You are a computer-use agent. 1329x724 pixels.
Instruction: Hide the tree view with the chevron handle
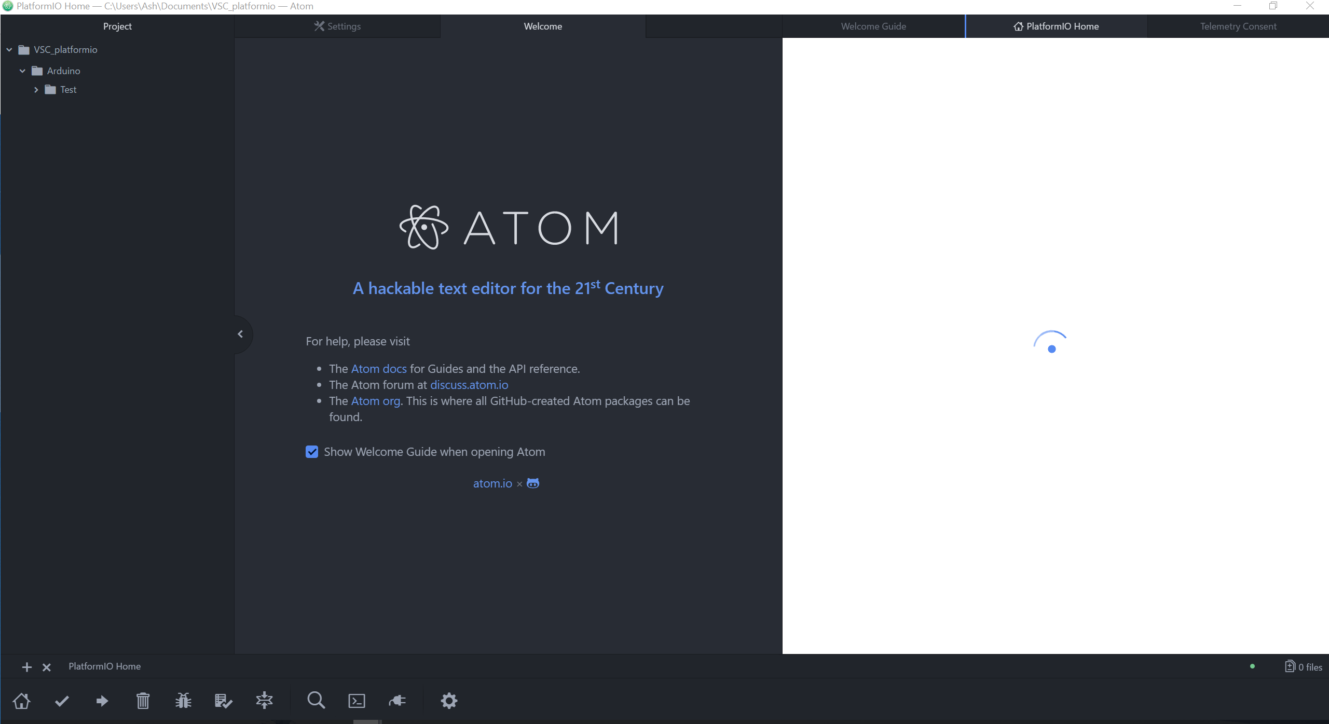(240, 334)
